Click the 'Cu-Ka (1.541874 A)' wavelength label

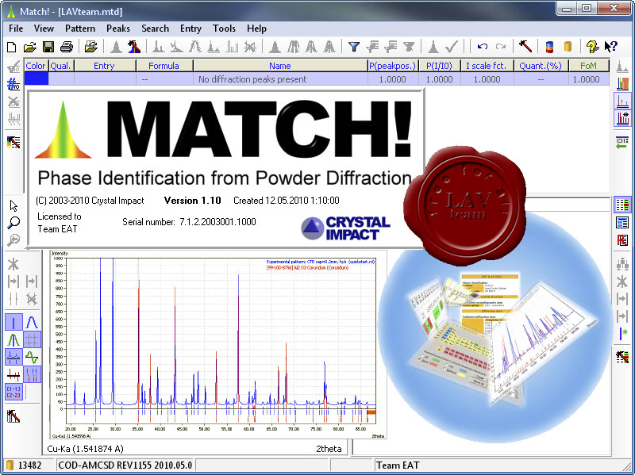(86, 449)
